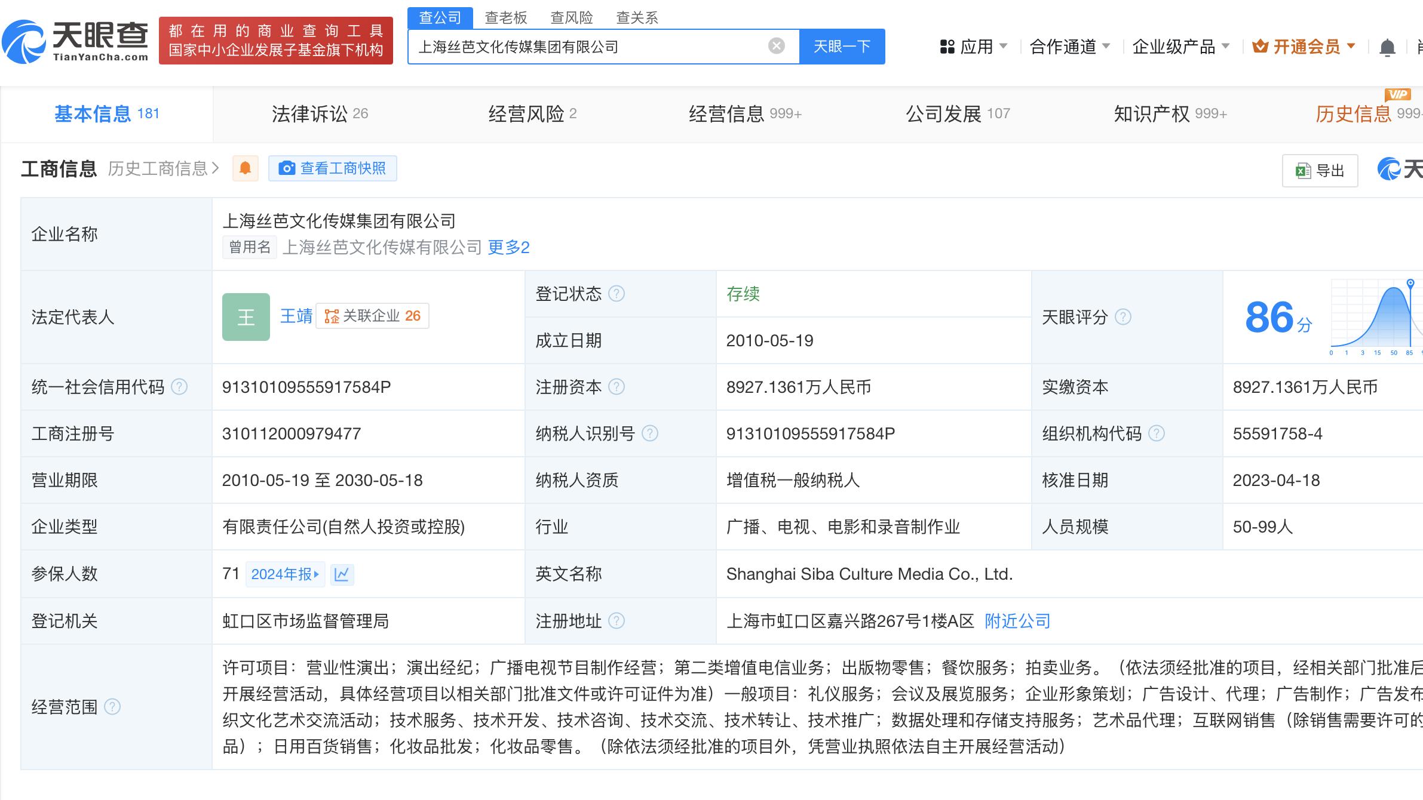Screen dimensions: 1423x800
Task: Select the 基本信息 tab
Action: (x=107, y=113)
